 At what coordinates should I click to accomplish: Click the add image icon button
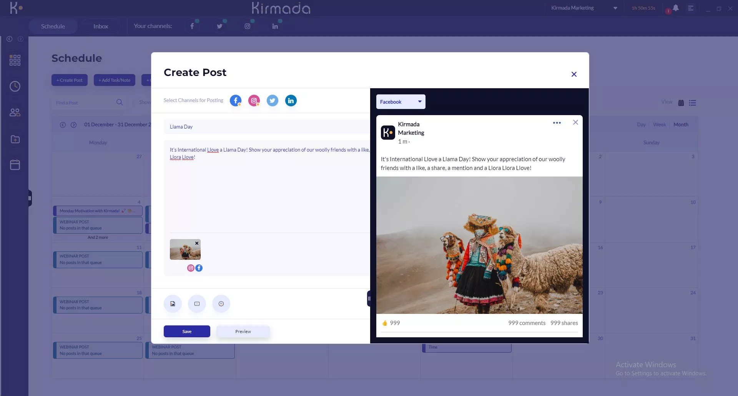pos(173,304)
